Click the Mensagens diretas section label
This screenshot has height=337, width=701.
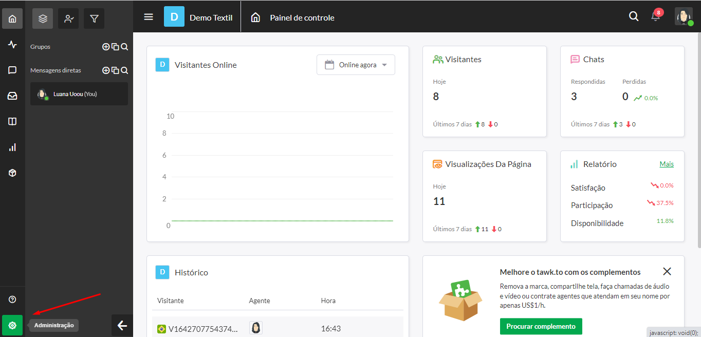coord(56,70)
